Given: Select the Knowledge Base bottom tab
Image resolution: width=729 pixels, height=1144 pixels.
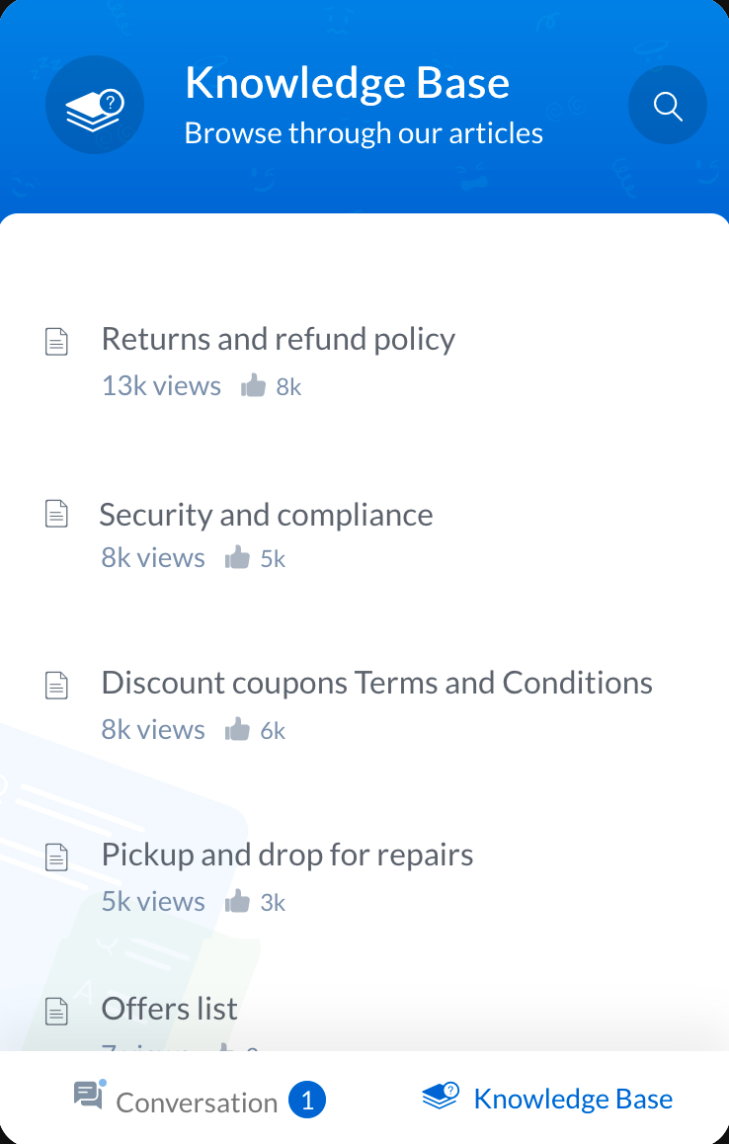Looking at the screenshot, I should (x=548, y=1098).
